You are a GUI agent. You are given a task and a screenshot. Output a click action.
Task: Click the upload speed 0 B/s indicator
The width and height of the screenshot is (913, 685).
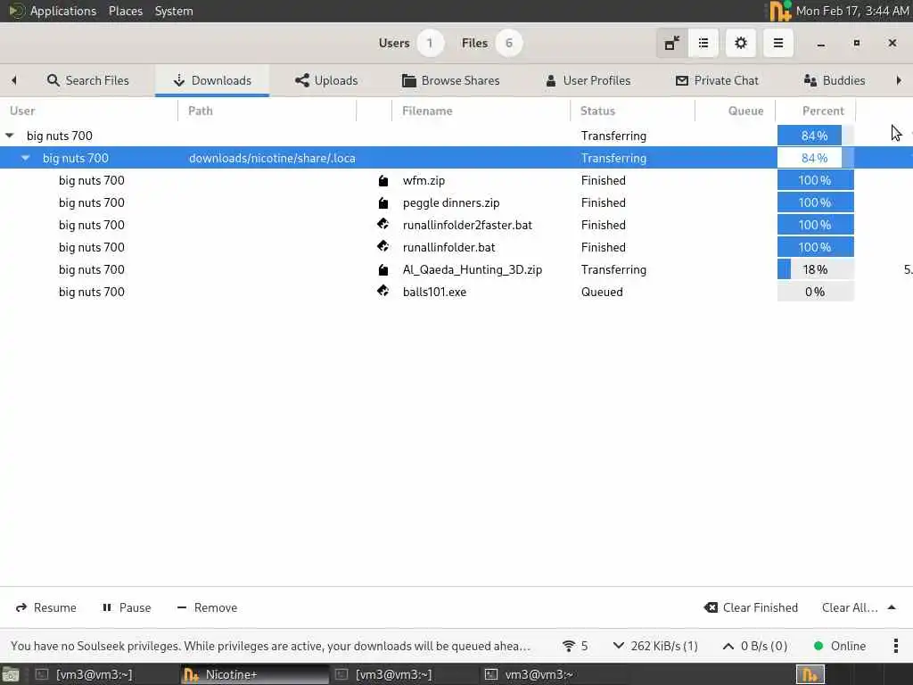(754, 646)
